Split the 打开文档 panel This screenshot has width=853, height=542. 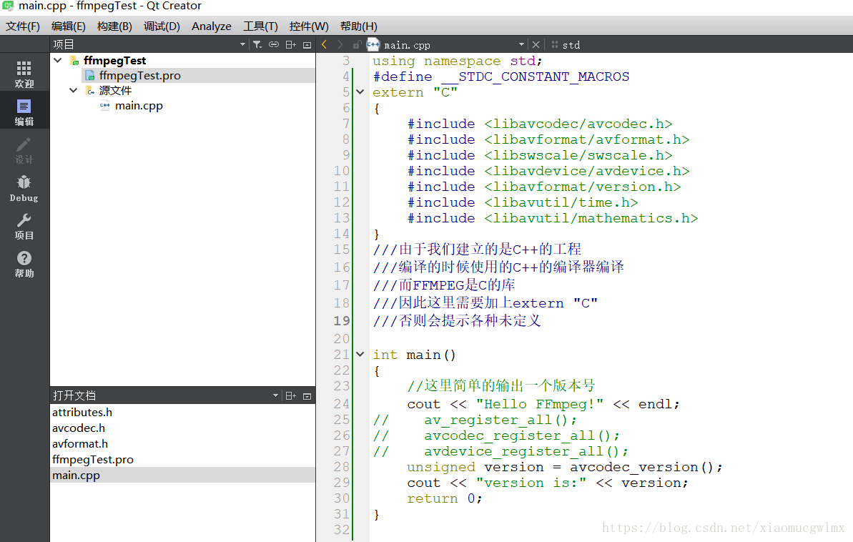(x=290, y=395)
